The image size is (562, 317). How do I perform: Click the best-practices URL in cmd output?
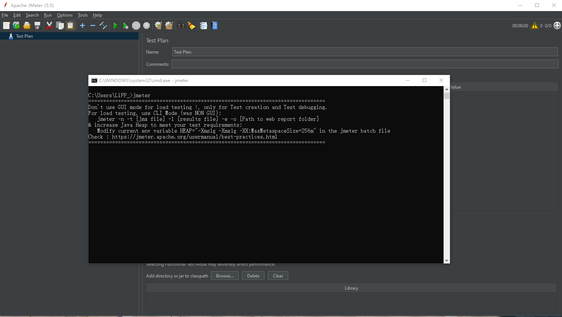pyautogui.click(x=195, y=137)
